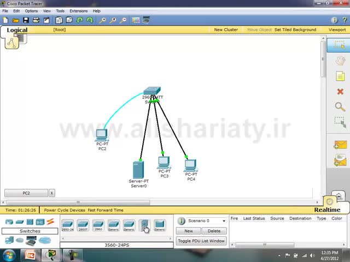Click the New Cluster button

pos(226,29)
